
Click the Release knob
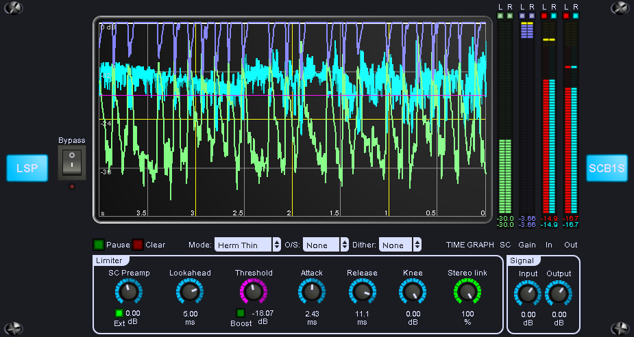[x=361, y=293]
